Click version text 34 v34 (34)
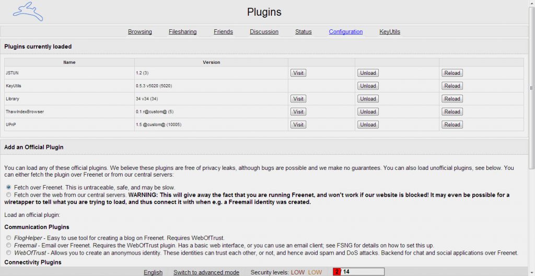Viewport: 535px width, 276px height. 147,99
